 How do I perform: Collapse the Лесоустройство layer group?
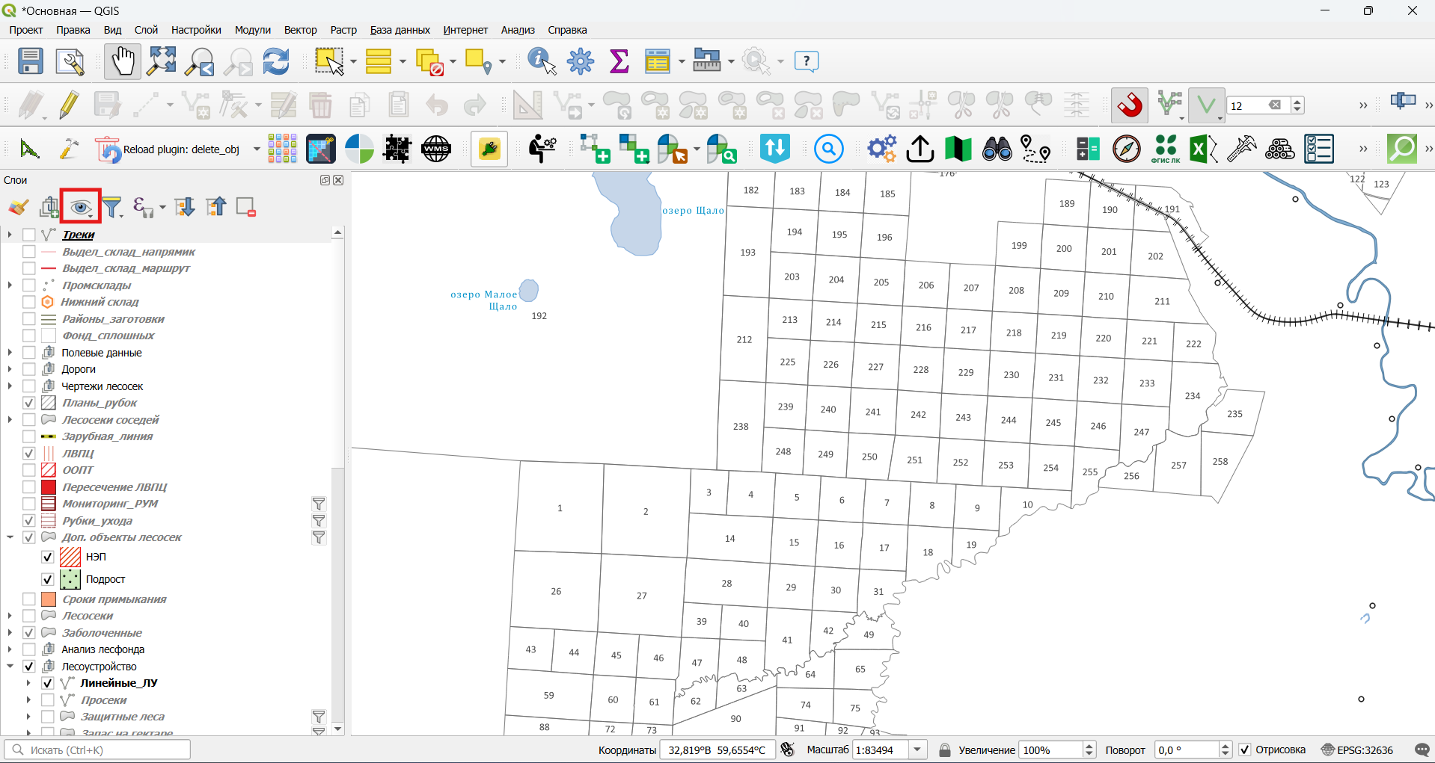click(x=10, y=666)
